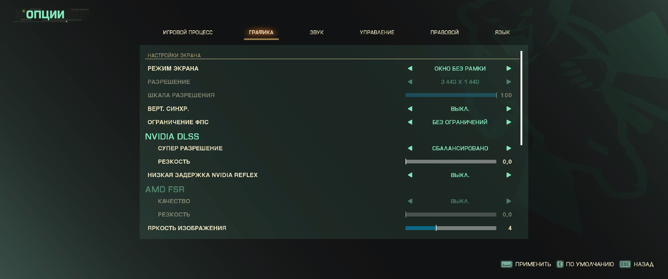Click the Опции title

[x=45, y=14]
